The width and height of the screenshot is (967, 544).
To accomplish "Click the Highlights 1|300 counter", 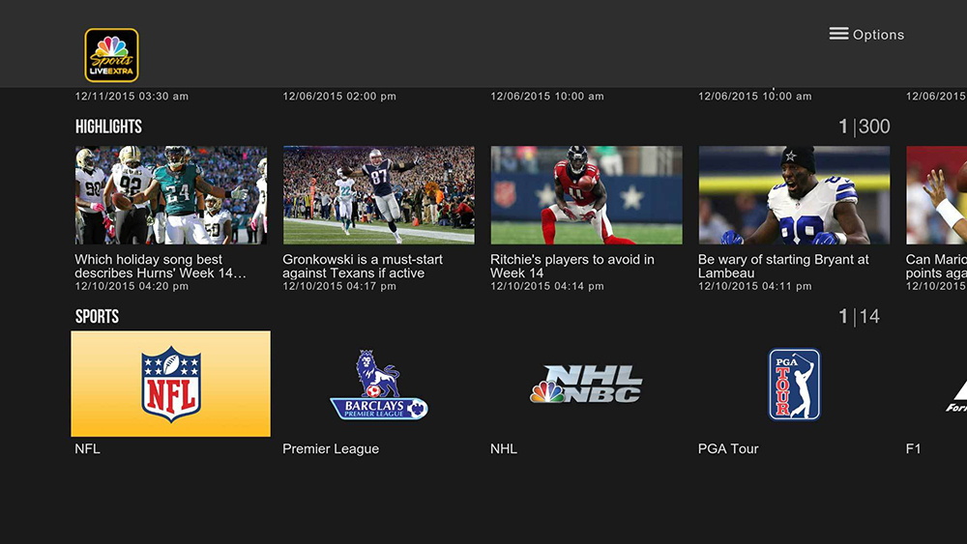I will (x=864, y=127).
